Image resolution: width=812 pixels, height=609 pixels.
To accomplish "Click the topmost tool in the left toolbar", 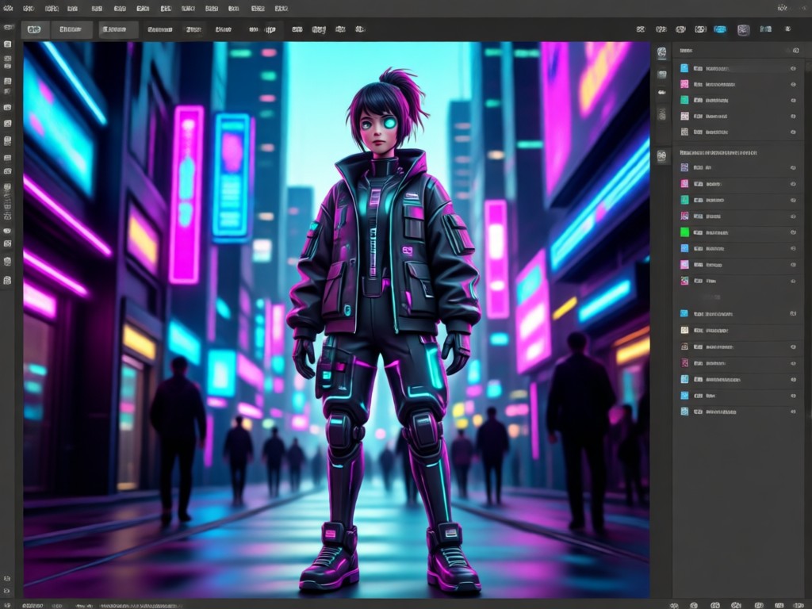I will coord(7,44).
